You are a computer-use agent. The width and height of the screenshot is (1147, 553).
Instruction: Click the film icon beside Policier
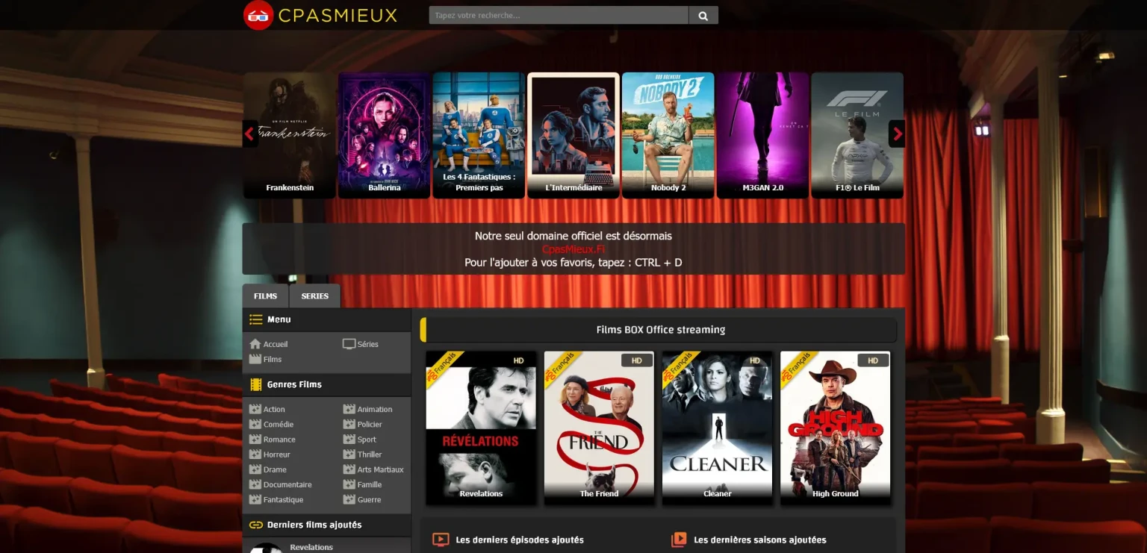[349, 424]
